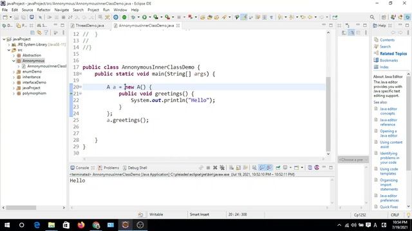The width and height of the screenshot is (412, 231).
Task: Click the Smart Insert status bar entry
Action: tap(200, 214)
